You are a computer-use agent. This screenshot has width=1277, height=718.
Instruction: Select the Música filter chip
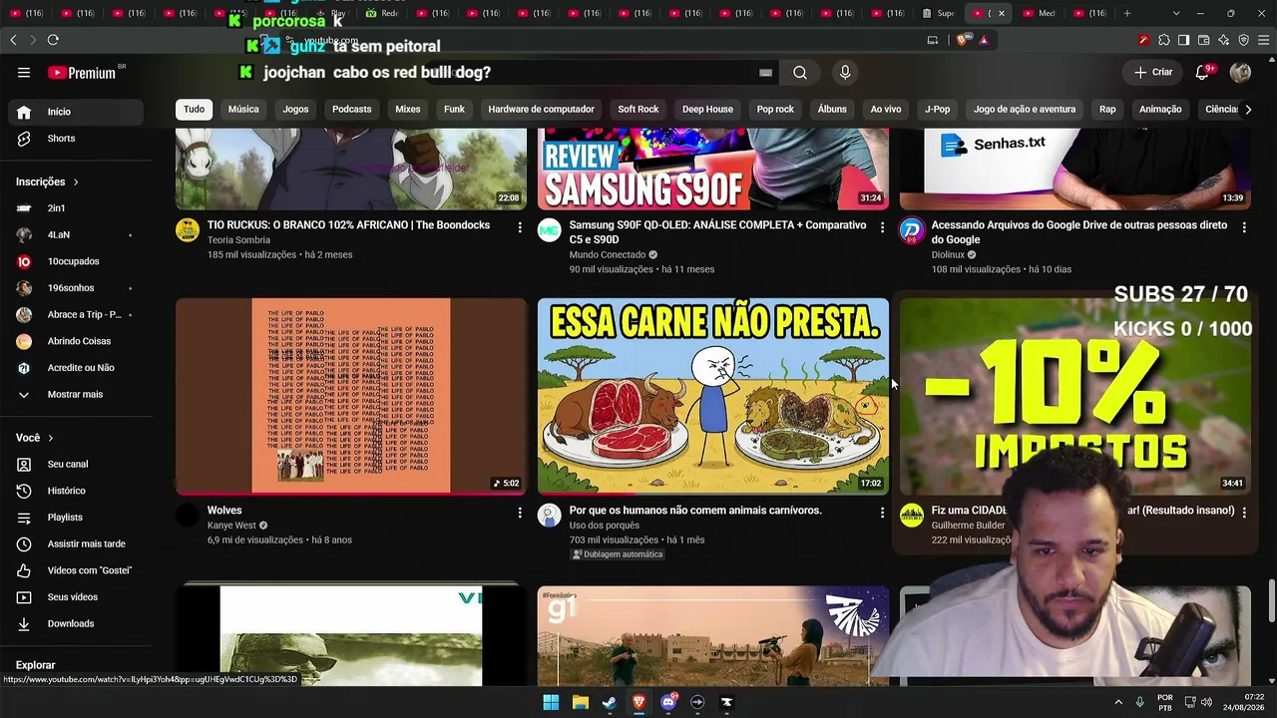243,110
